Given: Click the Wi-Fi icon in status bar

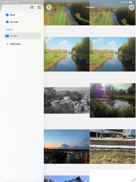Looking at the screenshot, I should pyautogui.click(x=122, y=2).
